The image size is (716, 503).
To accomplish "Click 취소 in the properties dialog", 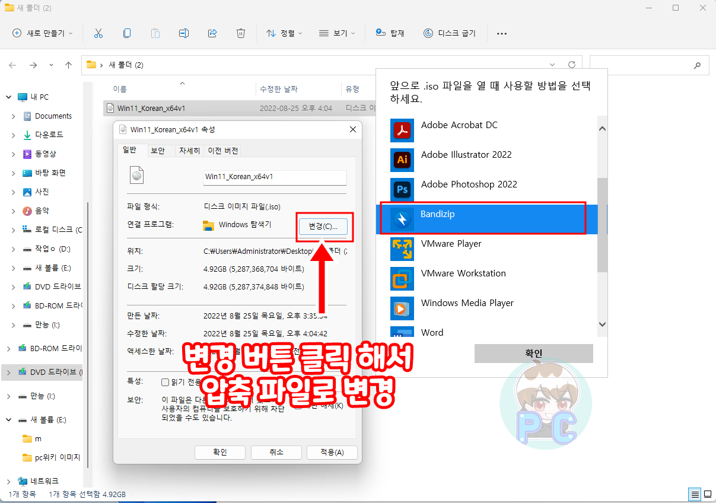I will (276, 453).
